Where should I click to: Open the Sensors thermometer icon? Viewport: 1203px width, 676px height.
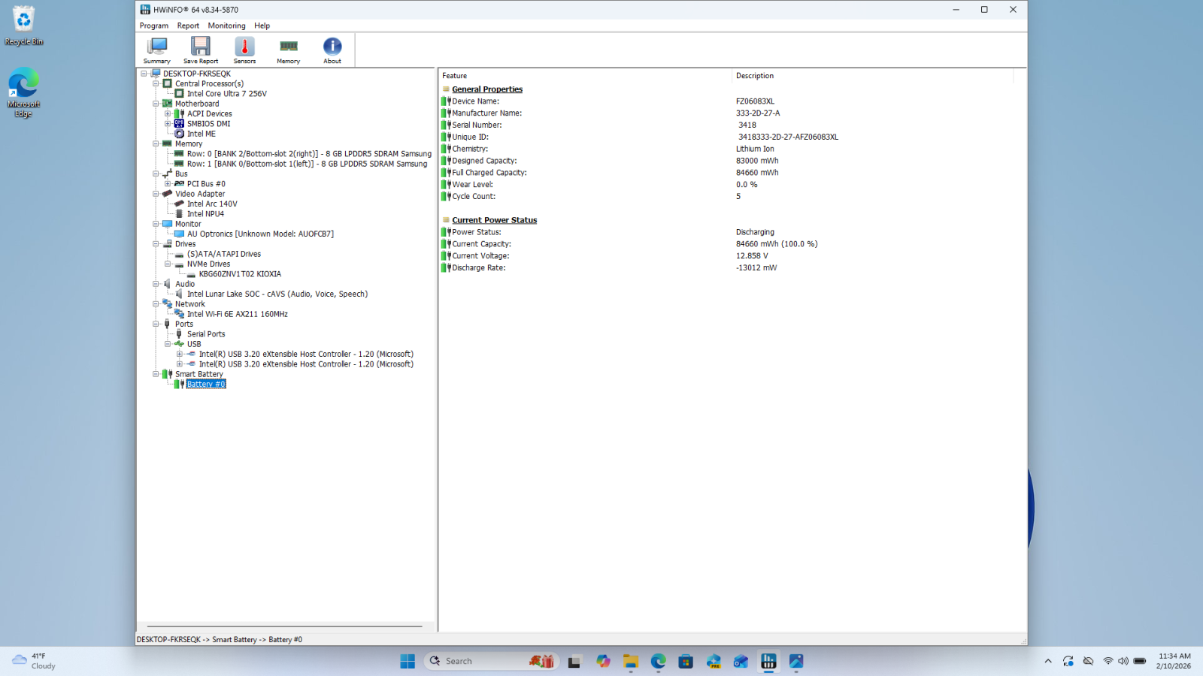point(244,50)
